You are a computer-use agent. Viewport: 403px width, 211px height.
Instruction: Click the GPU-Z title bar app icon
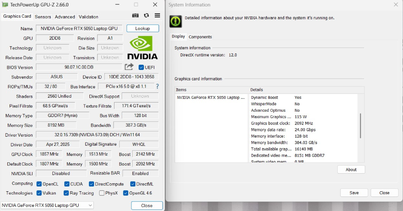point(5,5)
